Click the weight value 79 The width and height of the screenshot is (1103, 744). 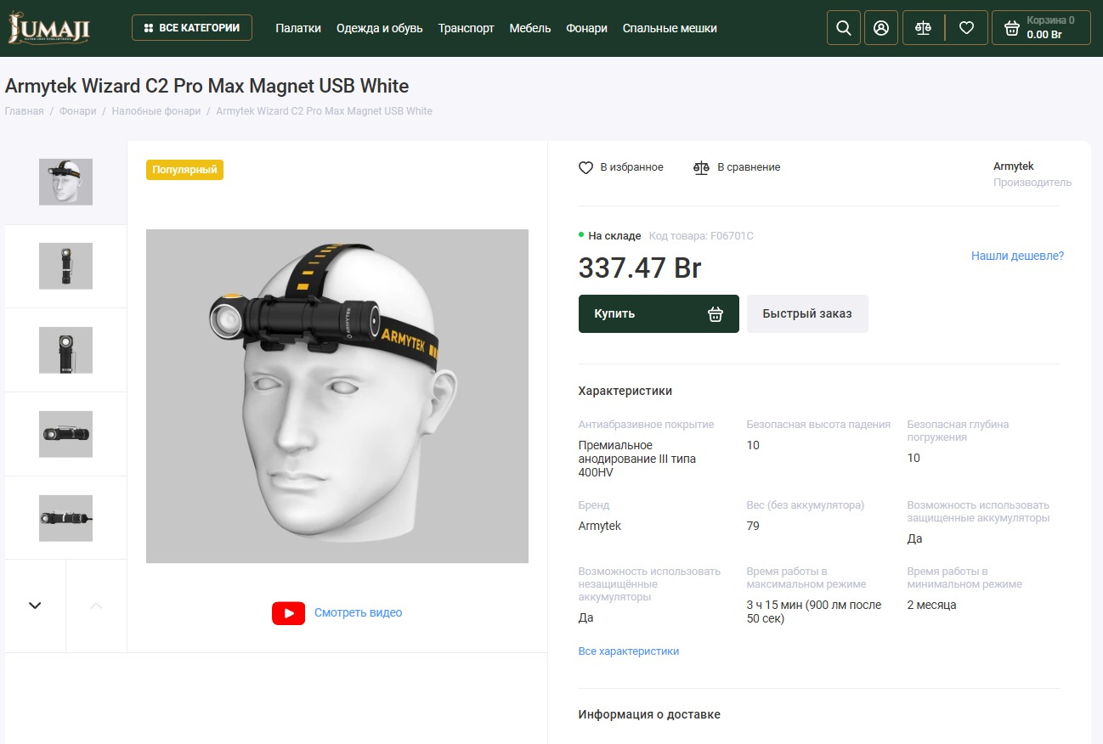tap(753, 527)
